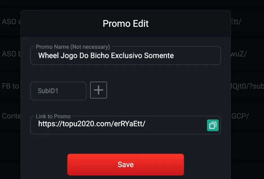Click the copy link icon

click(x=213, y=125)
